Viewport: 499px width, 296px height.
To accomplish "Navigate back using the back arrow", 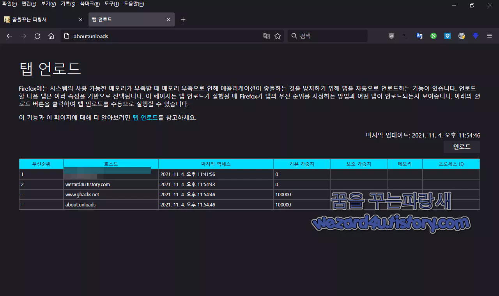I will (9, 36).
